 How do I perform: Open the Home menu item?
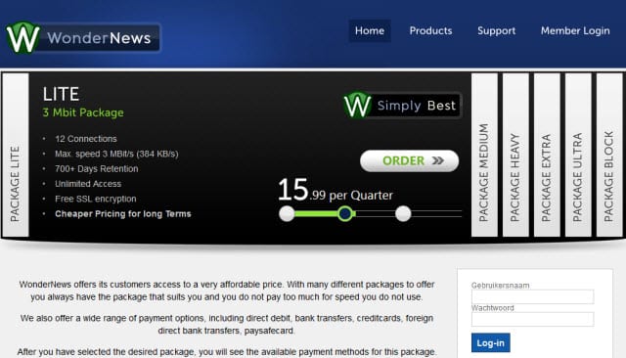370,30
